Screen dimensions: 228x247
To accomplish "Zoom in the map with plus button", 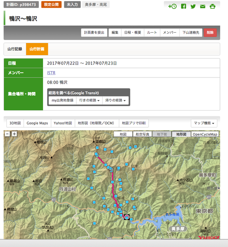I will [14, 134].
